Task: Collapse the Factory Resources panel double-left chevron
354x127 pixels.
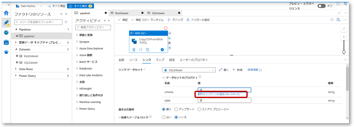Action: pos(66,14)
